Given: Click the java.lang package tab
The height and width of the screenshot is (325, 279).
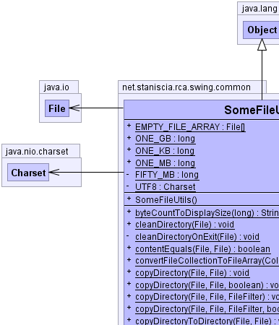Looking at the screenshot, I should (x=259, y=9).
